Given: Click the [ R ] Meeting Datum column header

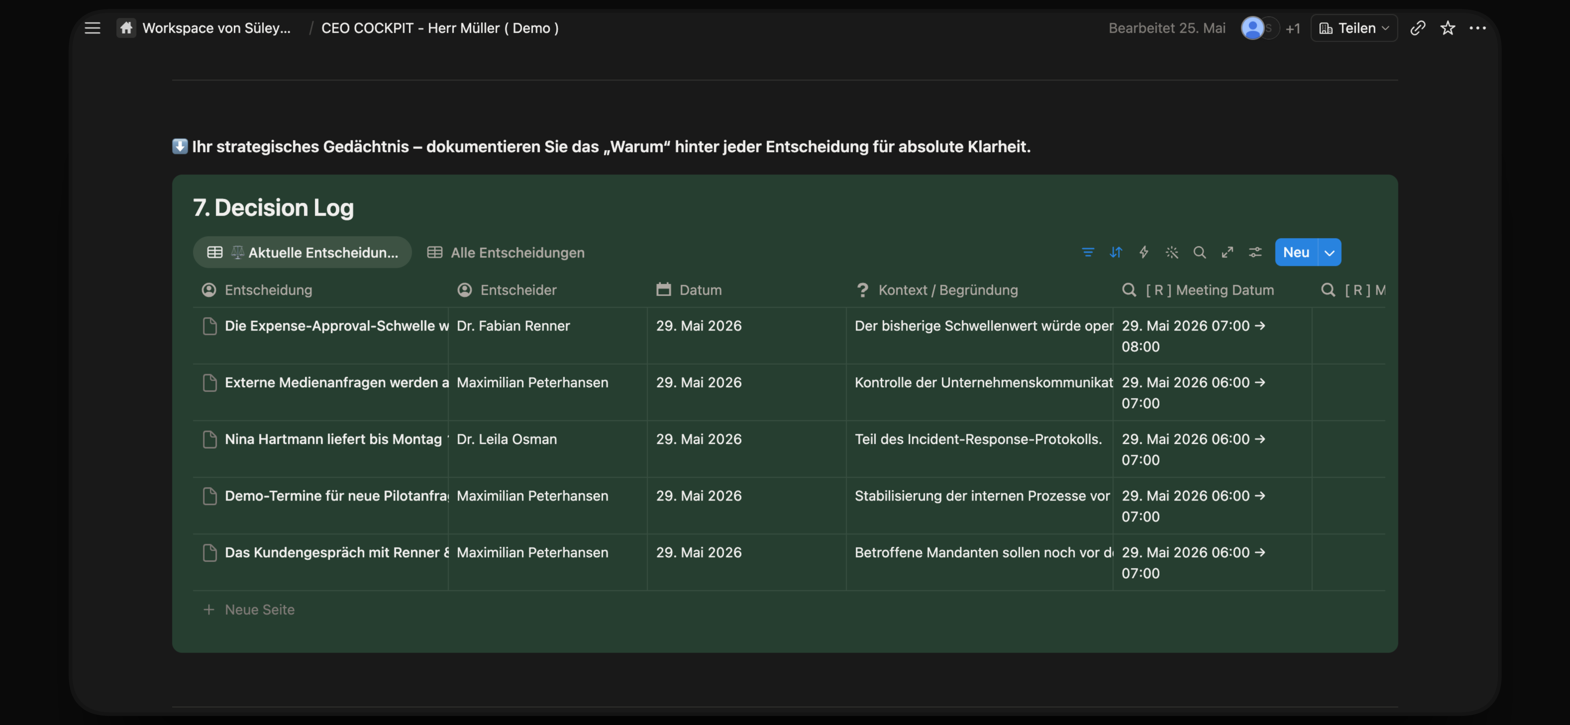Looking at the screenshot, I should (x=1212, y=290).
